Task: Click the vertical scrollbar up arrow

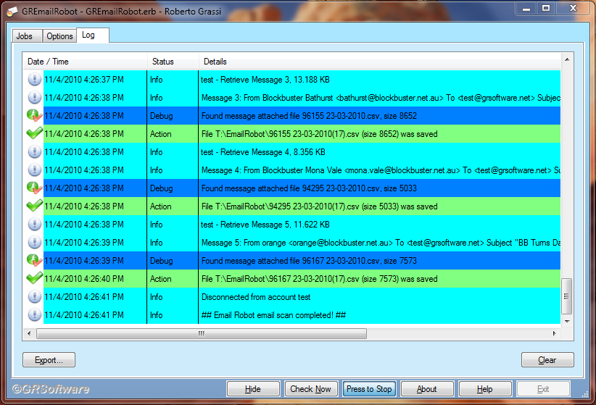Action: click(568, 57)
